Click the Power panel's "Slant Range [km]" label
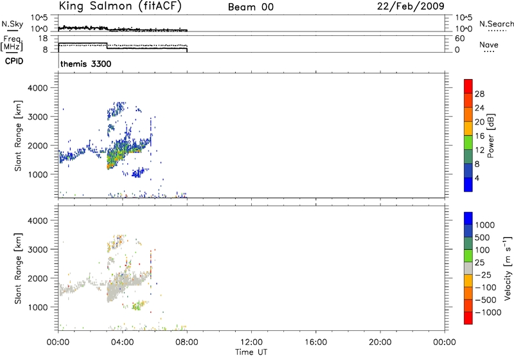This screenshot has width=514, height=356. click(18, 136)
